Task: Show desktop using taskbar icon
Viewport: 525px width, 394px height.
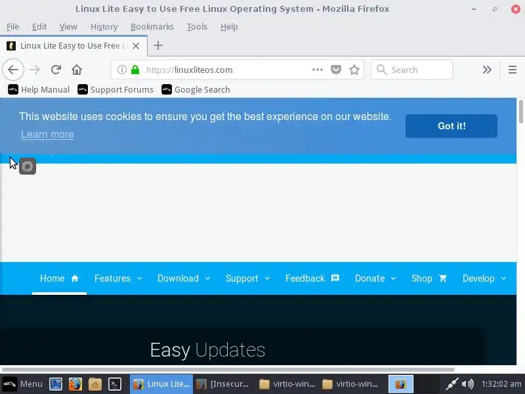Action: click(x=56, y=384)
